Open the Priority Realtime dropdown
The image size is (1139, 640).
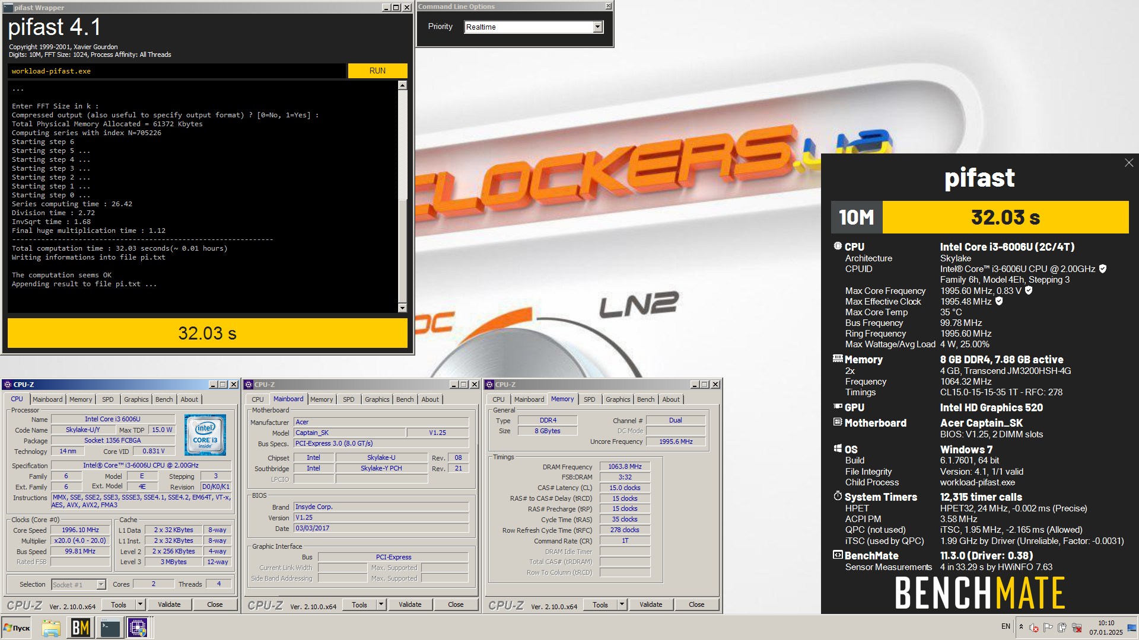(597, 27)
